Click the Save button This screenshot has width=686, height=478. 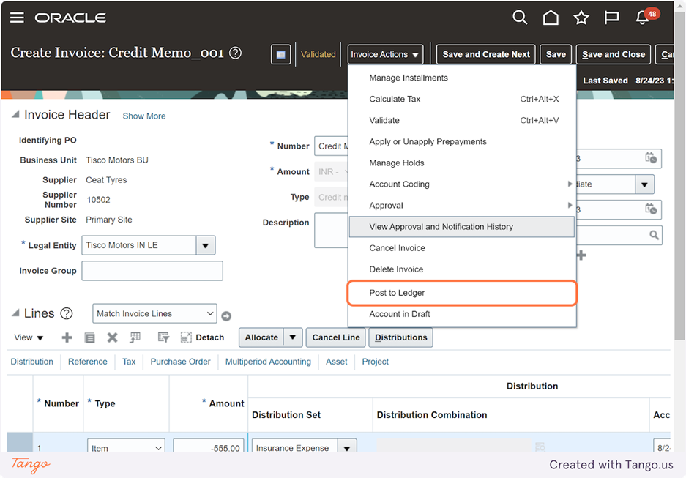click(556, 54)
